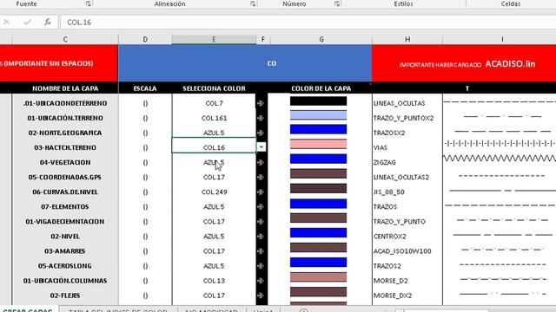Select linetype cell ZIGZAG

[407, 162]
